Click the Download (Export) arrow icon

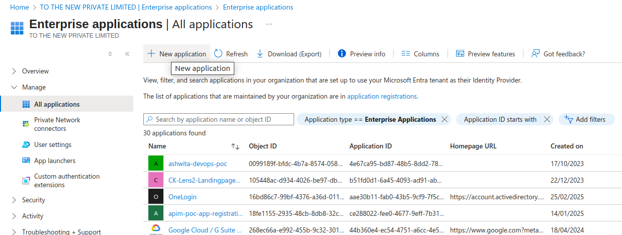260,54
